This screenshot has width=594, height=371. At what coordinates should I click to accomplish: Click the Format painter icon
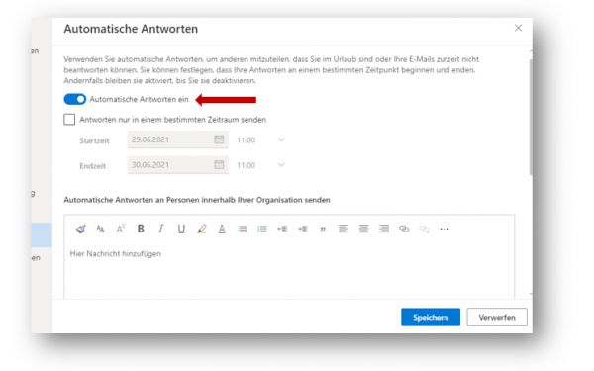pyautogui.click(x=81, y=229)
